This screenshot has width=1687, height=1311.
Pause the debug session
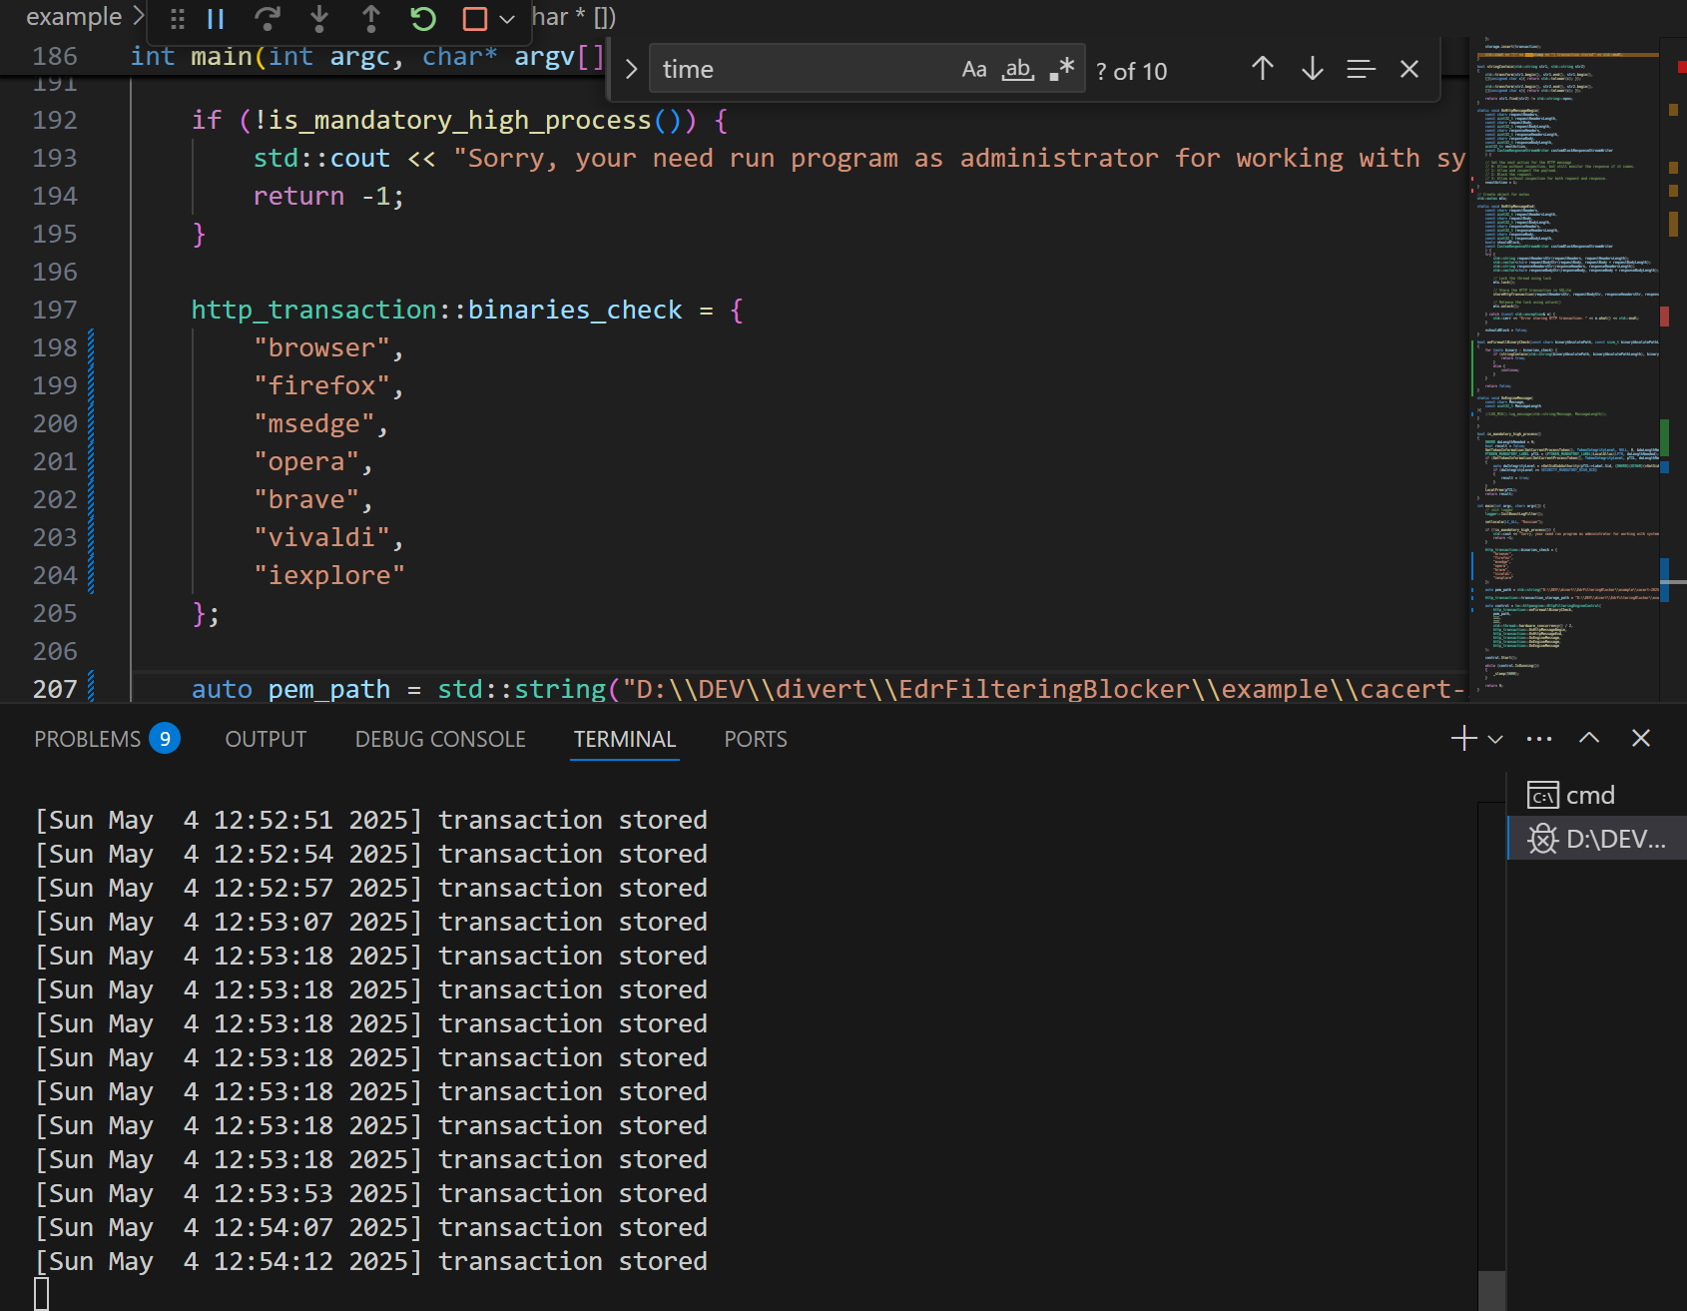coord(216,19)
